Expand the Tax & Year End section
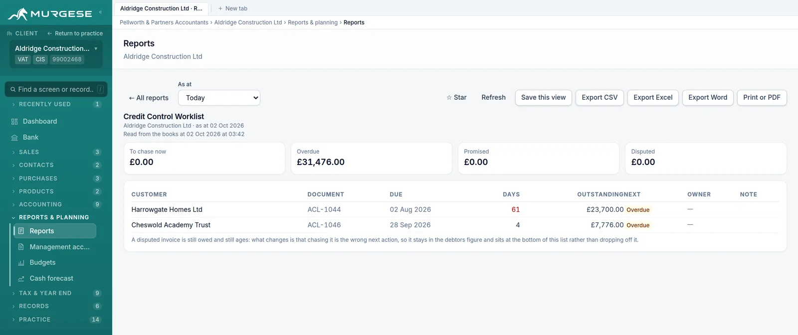The image size is (798, 335). click(56, 293)
